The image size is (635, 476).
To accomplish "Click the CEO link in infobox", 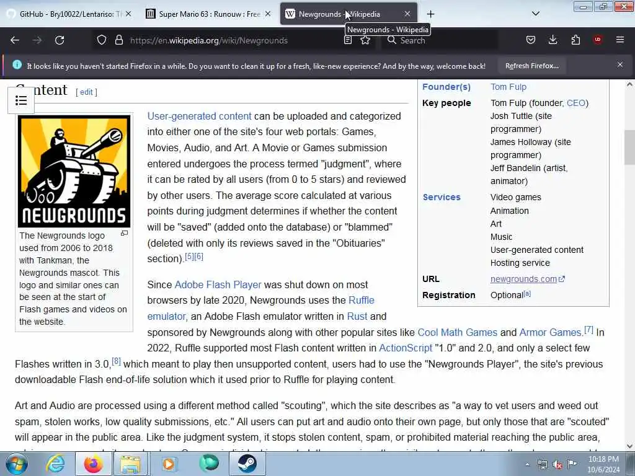I will (x=576, y=103).
